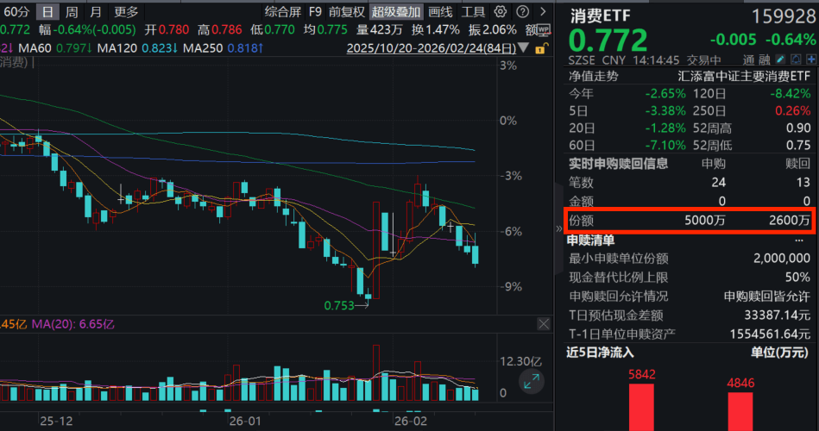Screen dimensions: 819x431
Task: Click the 5842 net inflow bar
Action: click(x=641, y=407)
